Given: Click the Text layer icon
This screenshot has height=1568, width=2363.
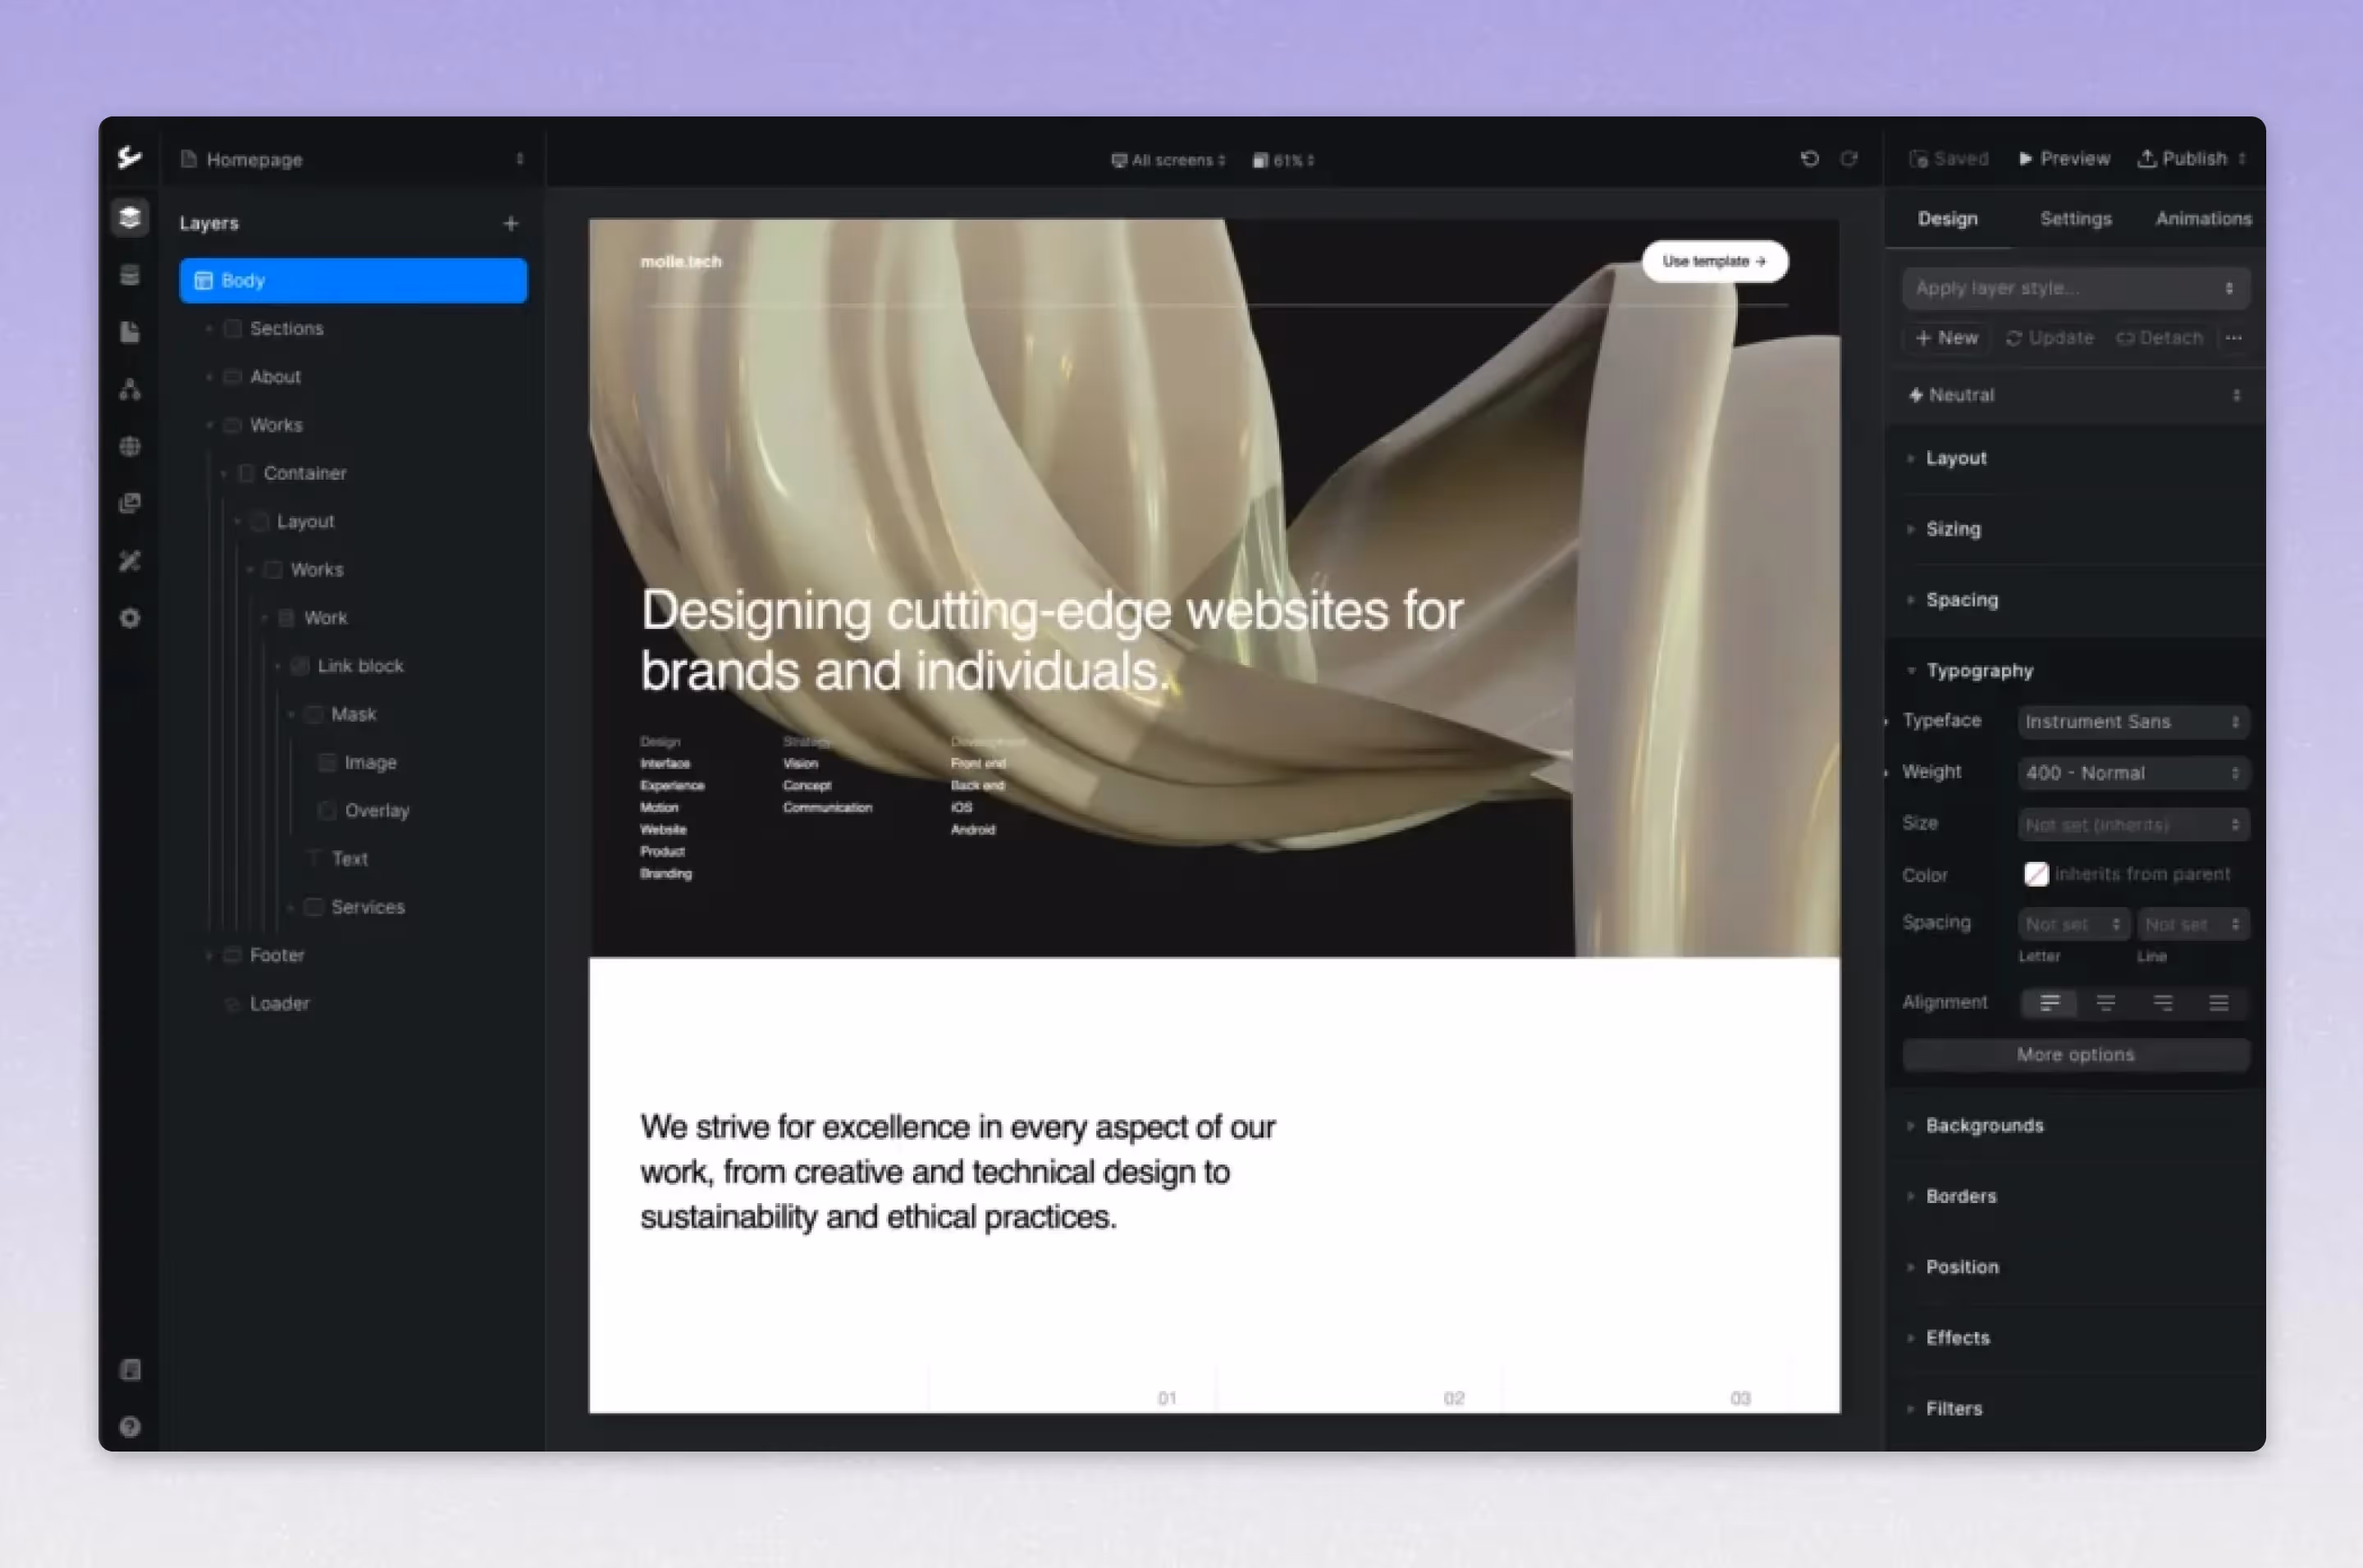Looking at the screenshot, I should point(313,858).
